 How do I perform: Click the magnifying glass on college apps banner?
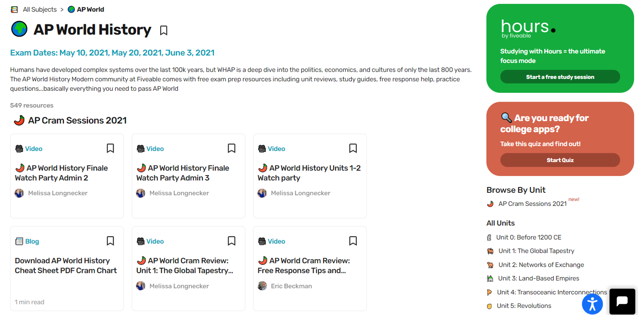tap(506, 117)
